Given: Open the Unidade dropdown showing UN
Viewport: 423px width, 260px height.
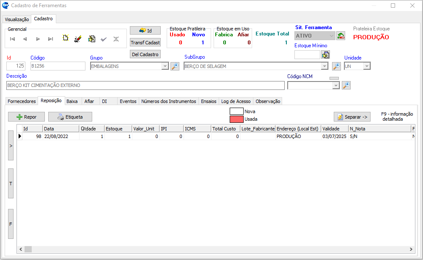Looking at the screenshot, I should tap(367, 66).
